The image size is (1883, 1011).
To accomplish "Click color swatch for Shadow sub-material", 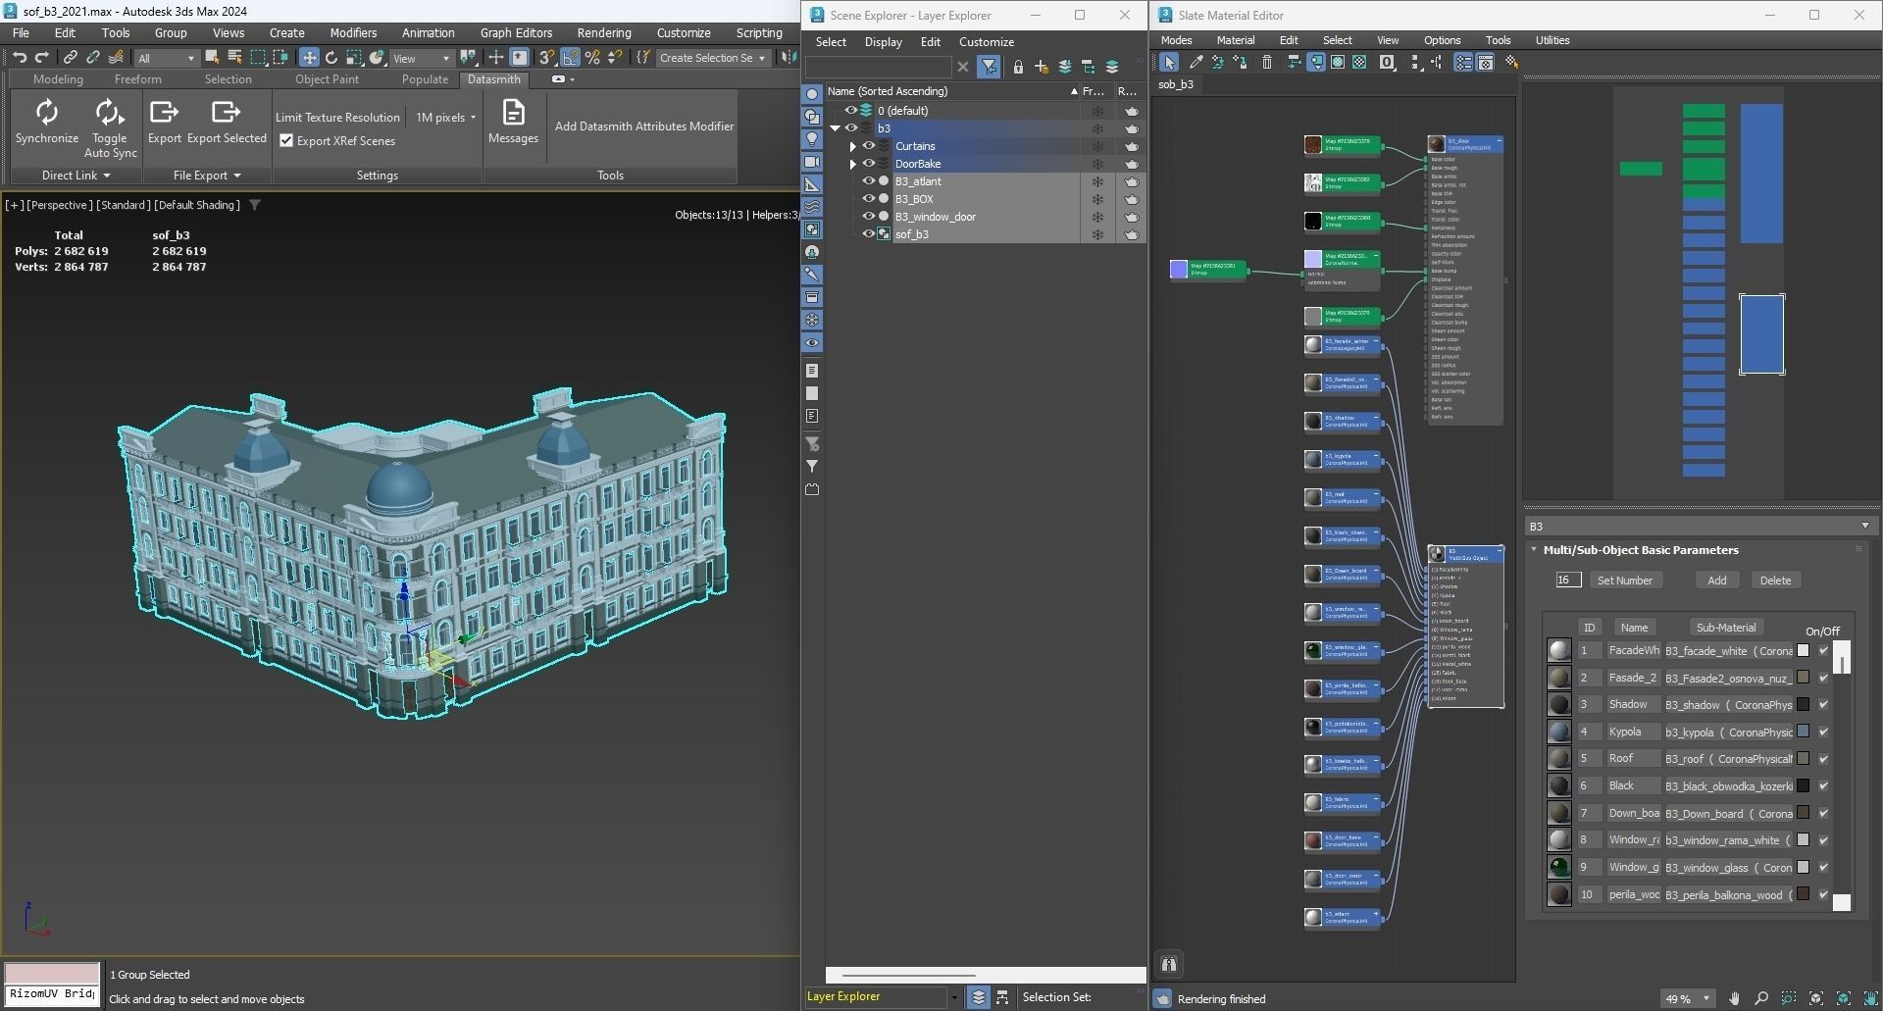I will pyautogui.click(x=1803, y=704).
